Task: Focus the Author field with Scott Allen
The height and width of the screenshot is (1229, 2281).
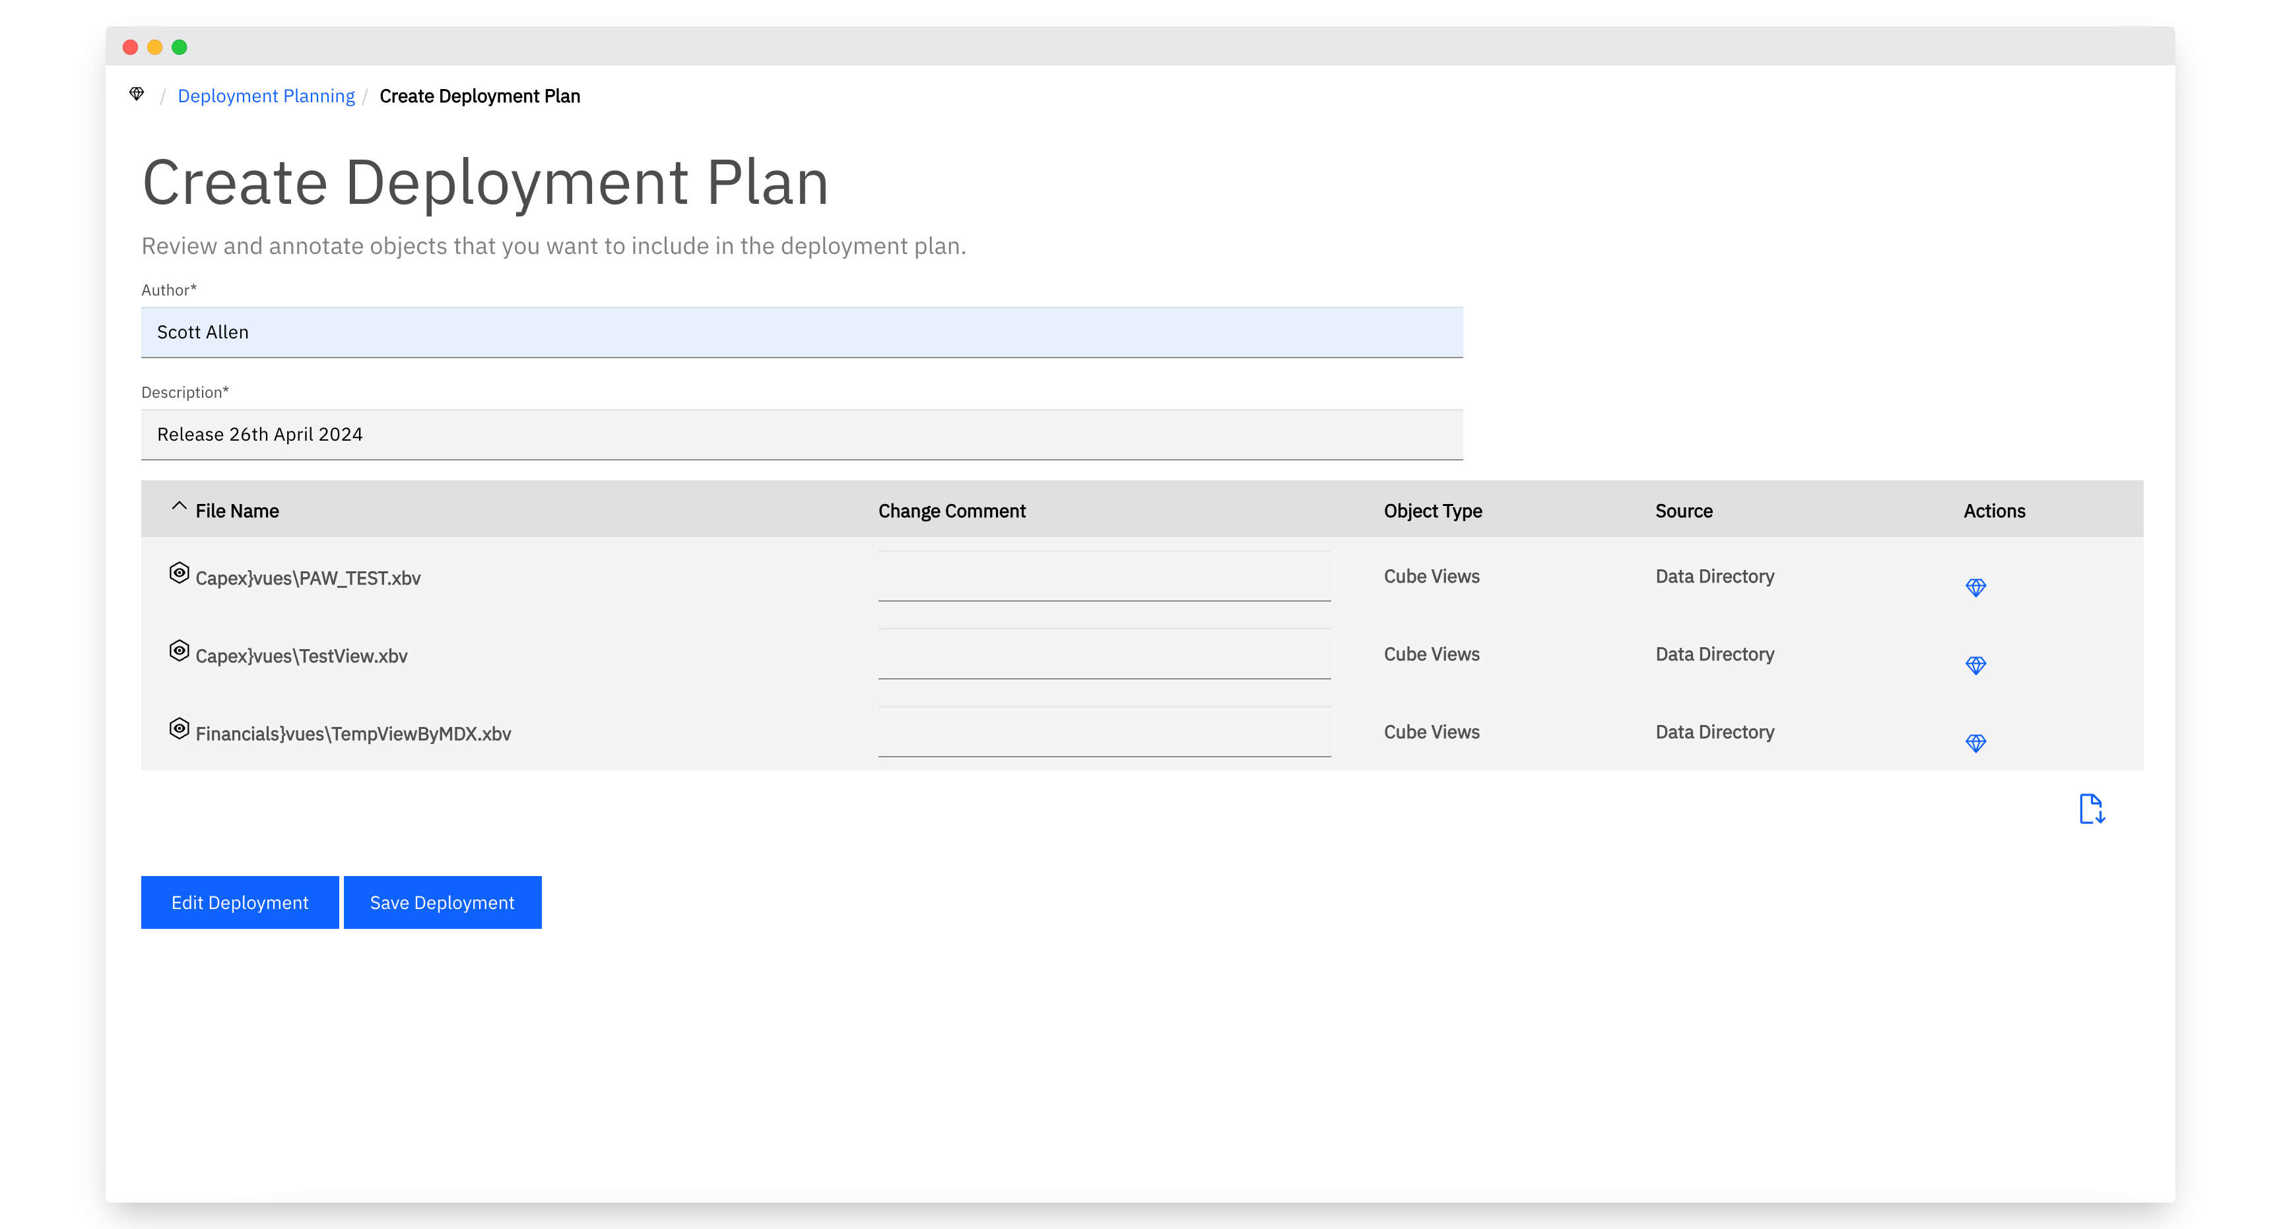Action: pos(803,332)
